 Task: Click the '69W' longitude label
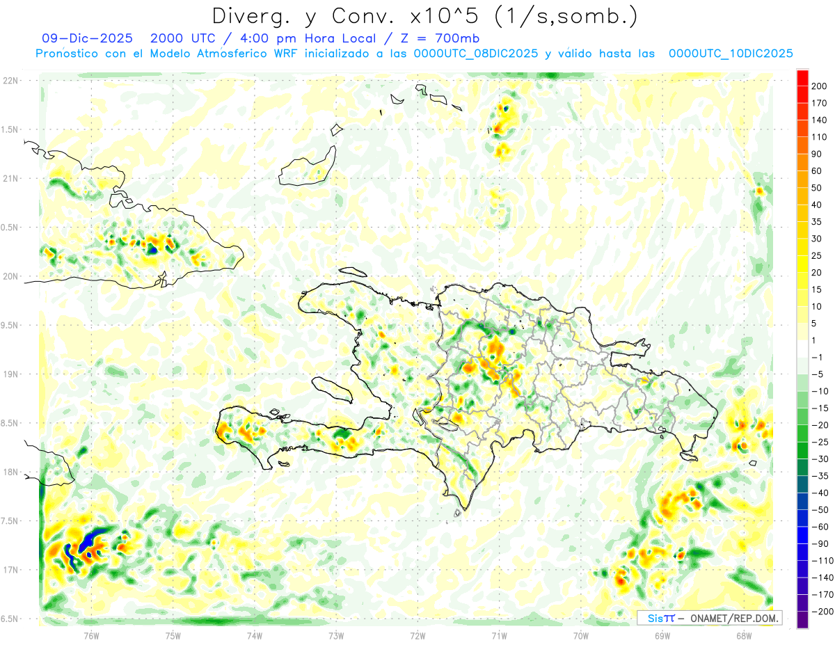click(x=662, y=636)
